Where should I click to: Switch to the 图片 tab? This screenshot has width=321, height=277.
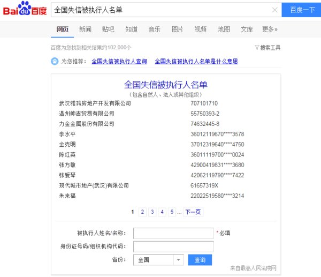coord(177,29)
